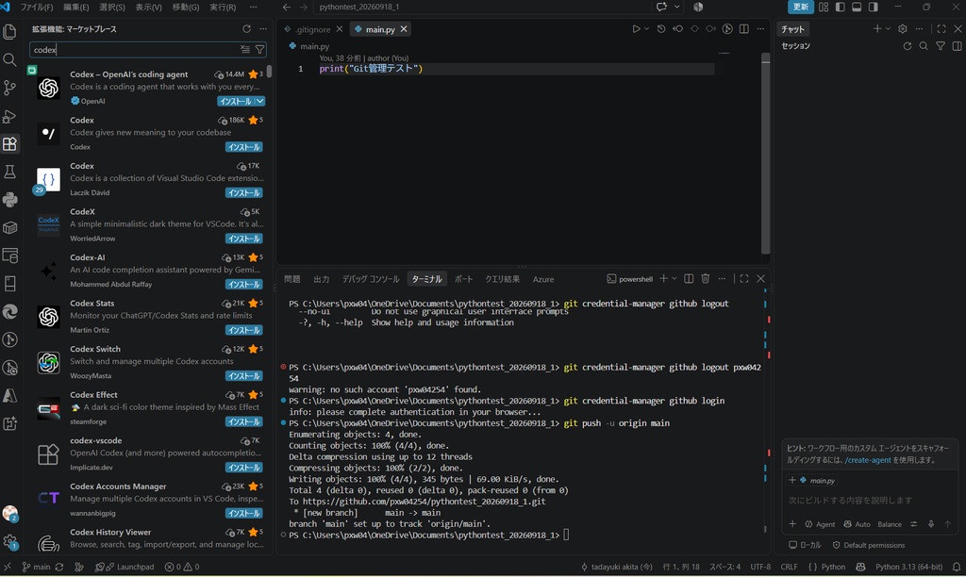
Task: Open extensions panel more actions ellipsis
Action: tap(263, 29)
